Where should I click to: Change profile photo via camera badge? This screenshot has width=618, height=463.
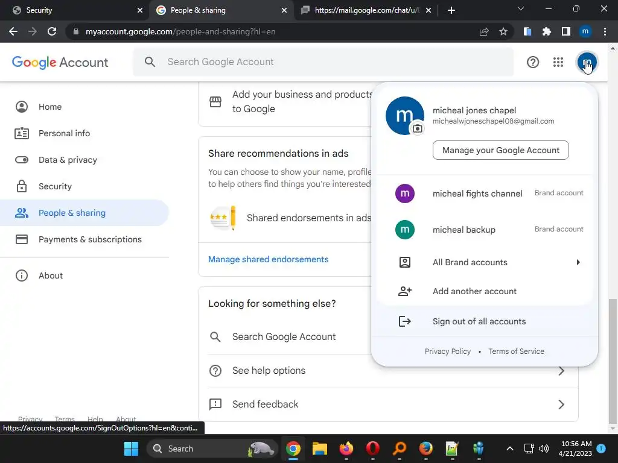[x=418, y=128]
